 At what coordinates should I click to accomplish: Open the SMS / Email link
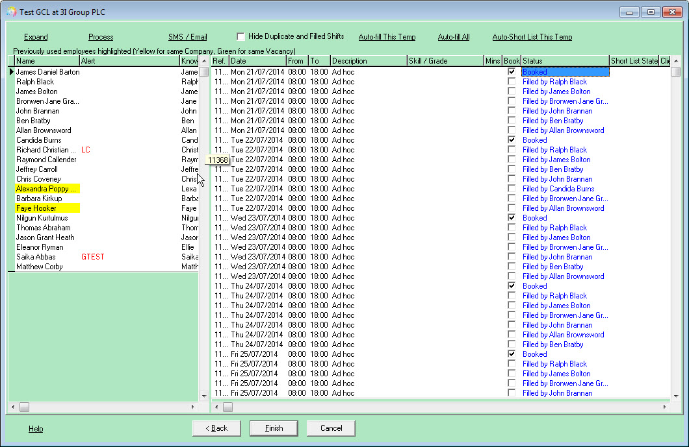tap(188, 37)
